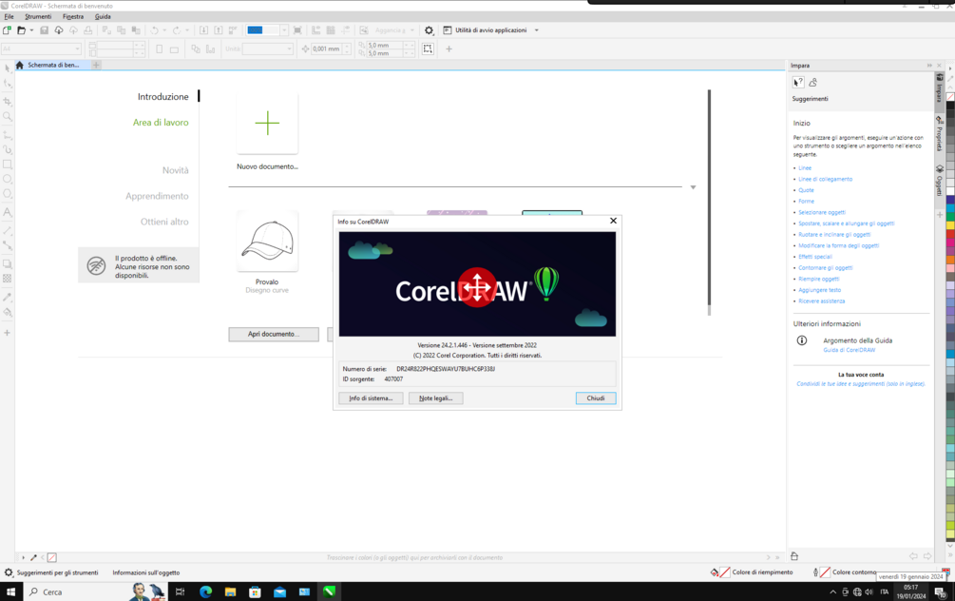Select the Pick tool in toolbox

point(8,68)
